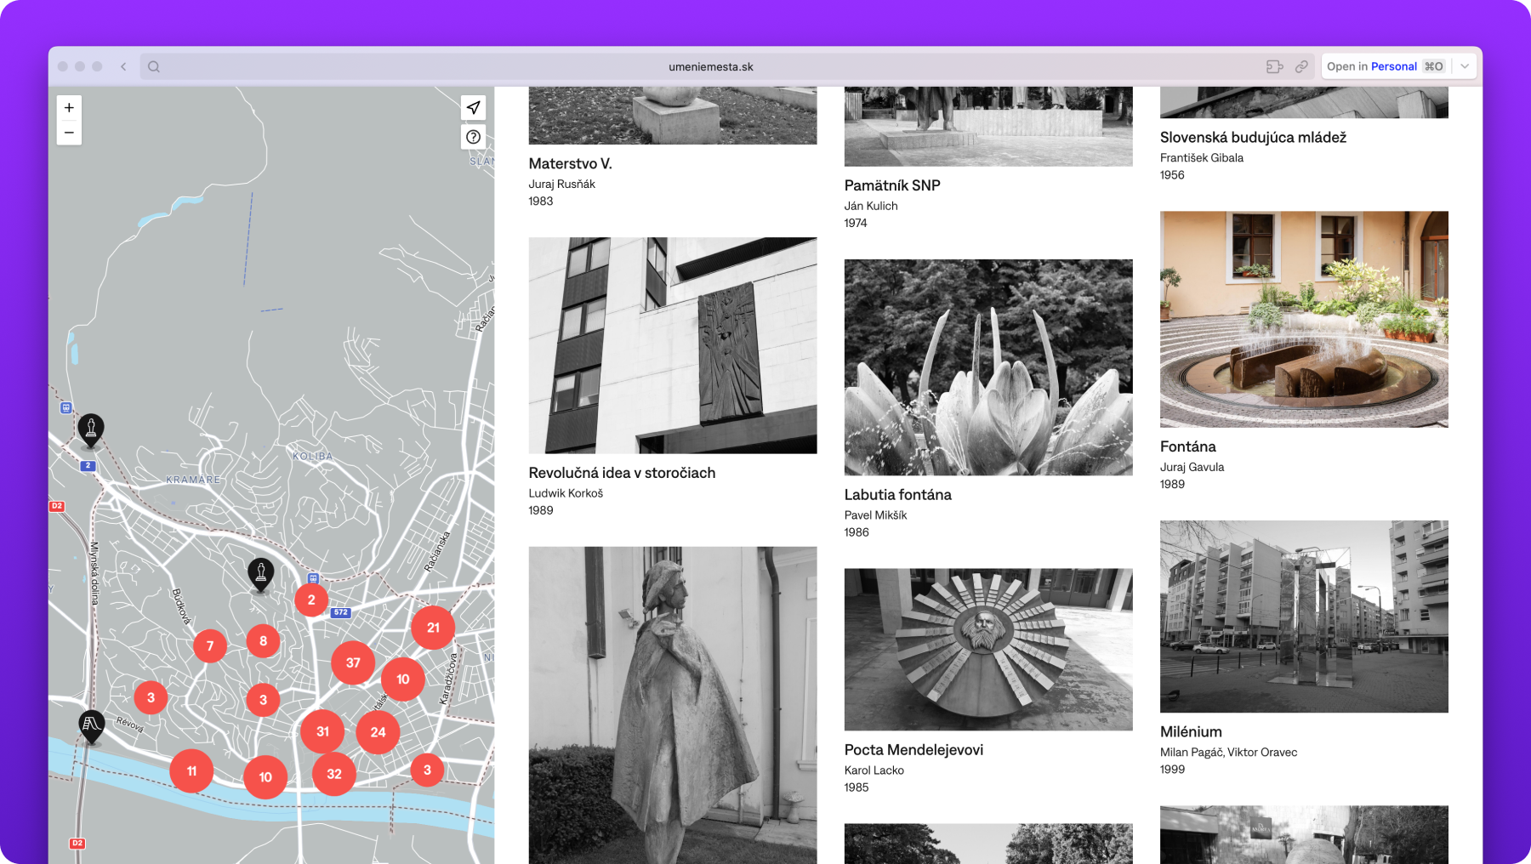1531x864 pixels.
Task: Open the cluster marker showing 37
Action: click(x=353, y=662)
